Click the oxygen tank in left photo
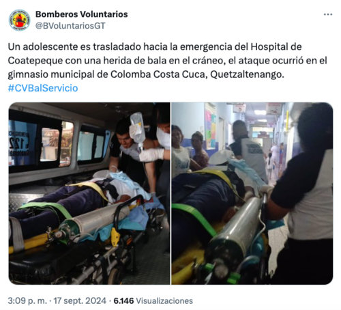 point(93,224)
